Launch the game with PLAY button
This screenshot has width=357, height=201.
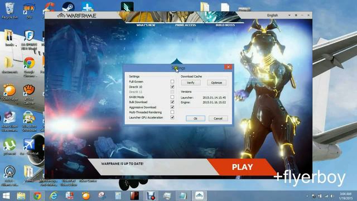[242, 167]
